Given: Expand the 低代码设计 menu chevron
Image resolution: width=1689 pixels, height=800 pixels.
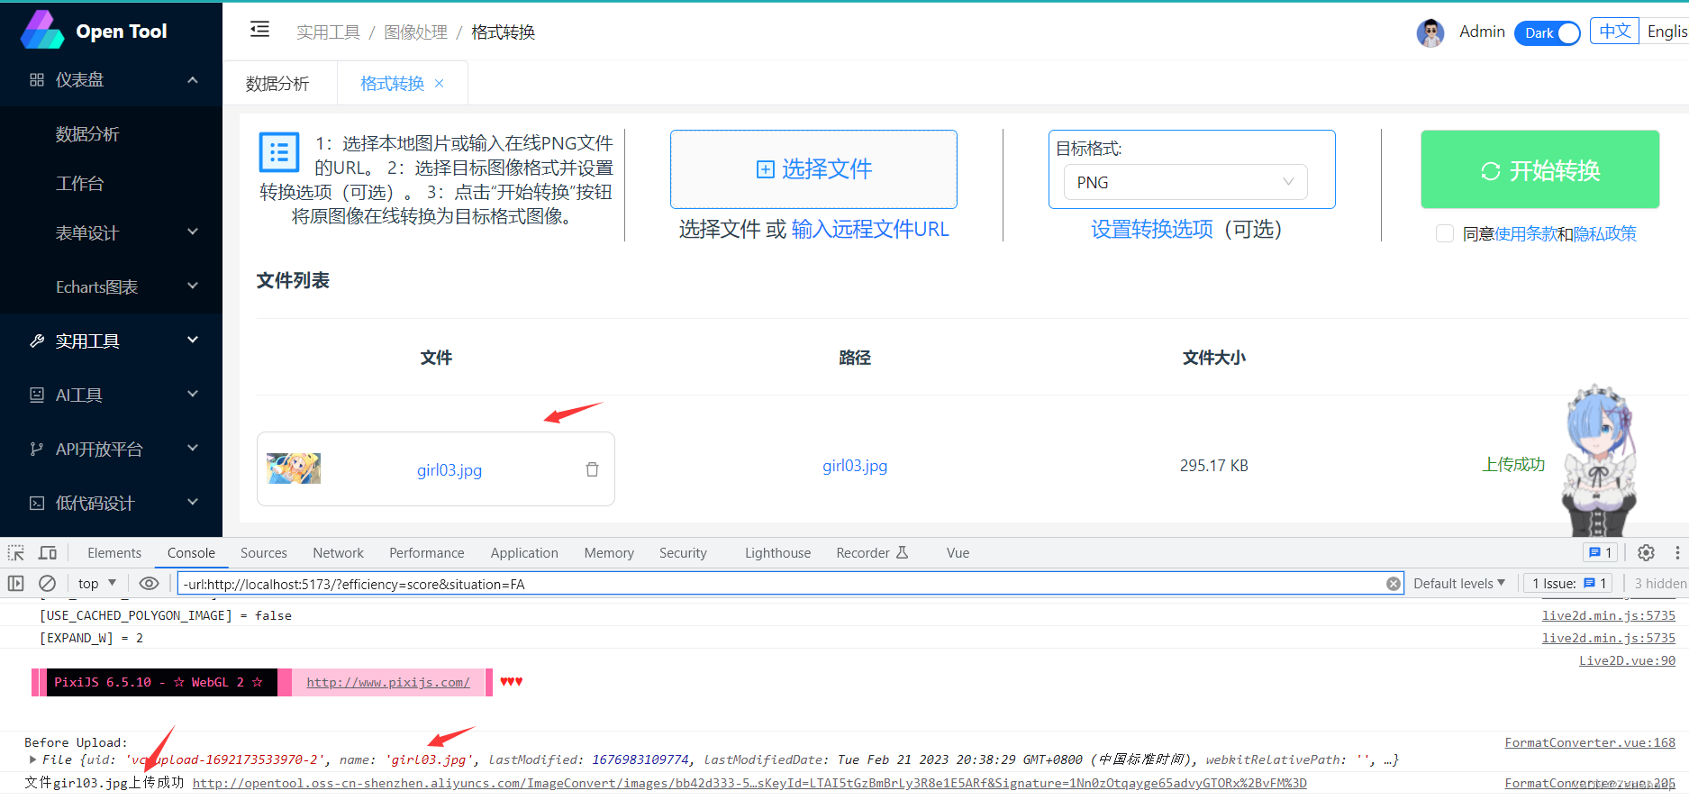Looking at the screenshot, I should [193, 502].
